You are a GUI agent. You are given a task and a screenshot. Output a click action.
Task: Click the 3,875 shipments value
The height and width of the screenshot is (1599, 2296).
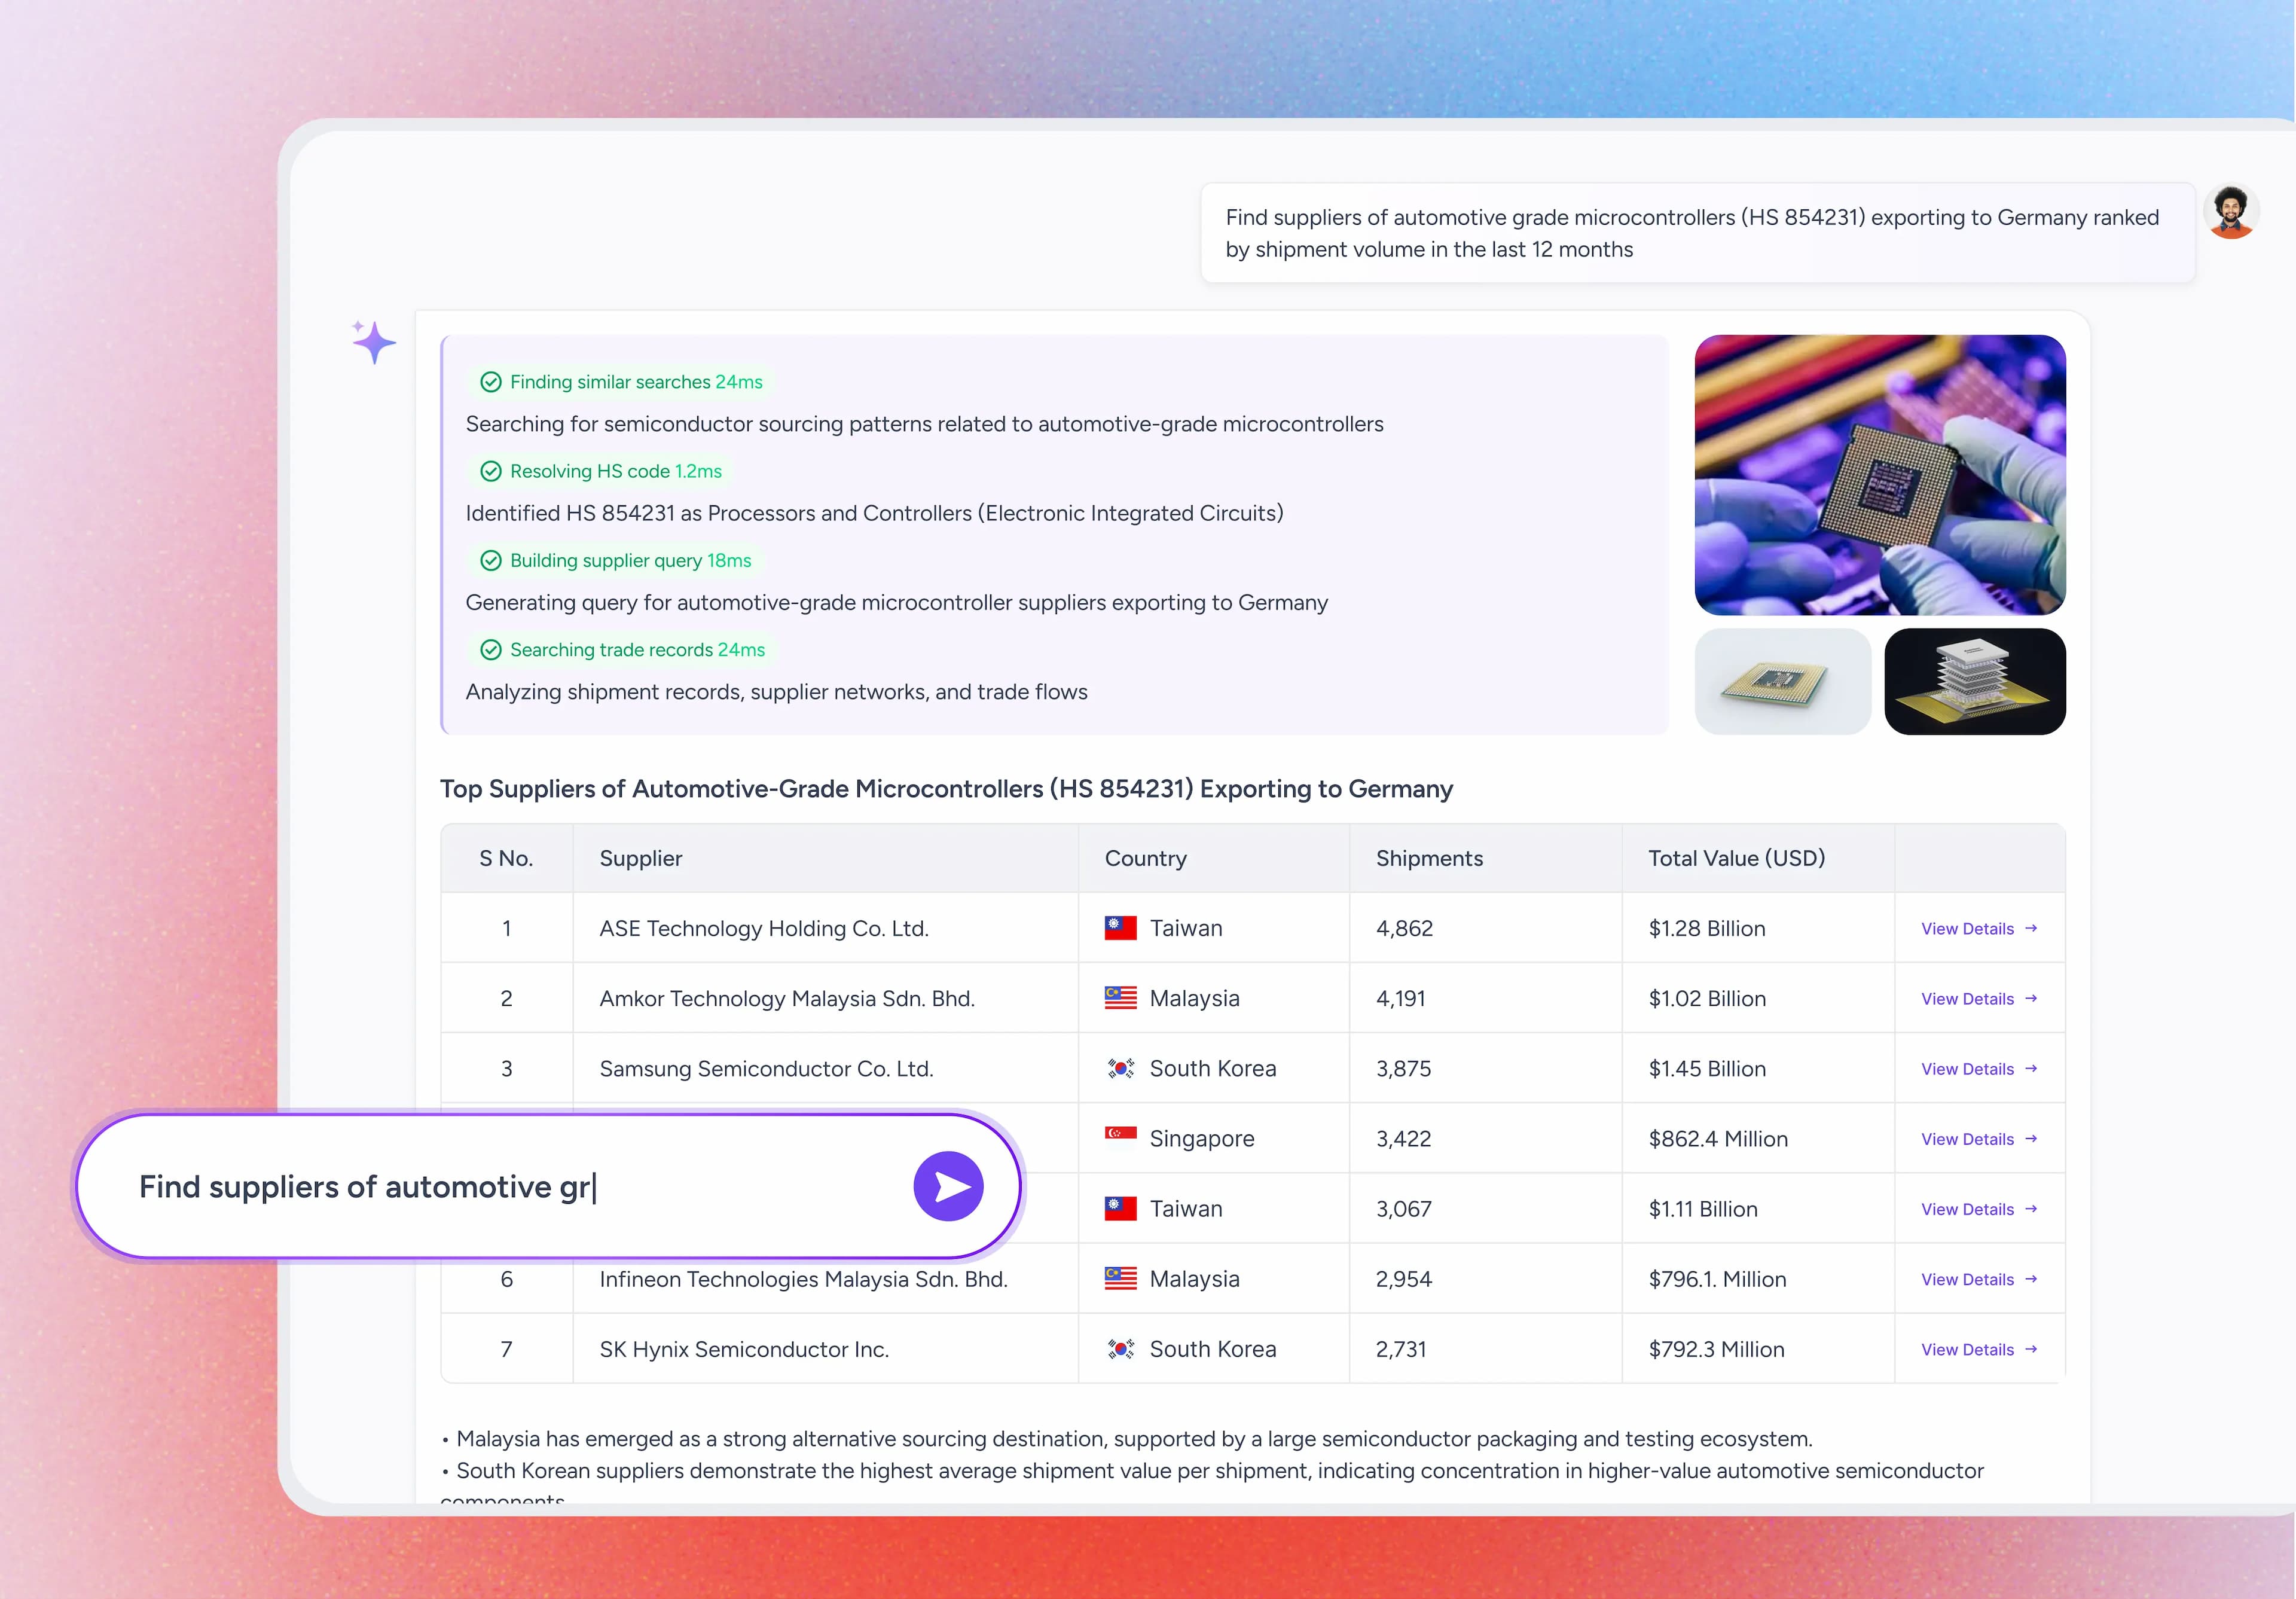pos(1403,1068)
